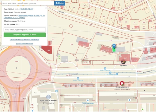The image size is (156, 112).
Task: Click parcel label 837 near the panel
Action: 53,40
